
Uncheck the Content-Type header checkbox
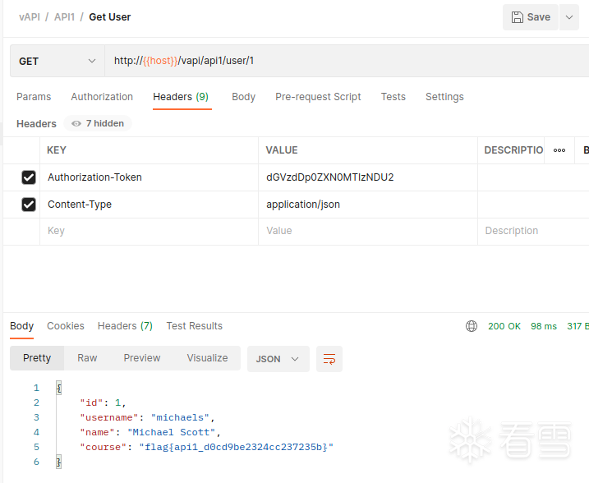(x=29, y=205)
